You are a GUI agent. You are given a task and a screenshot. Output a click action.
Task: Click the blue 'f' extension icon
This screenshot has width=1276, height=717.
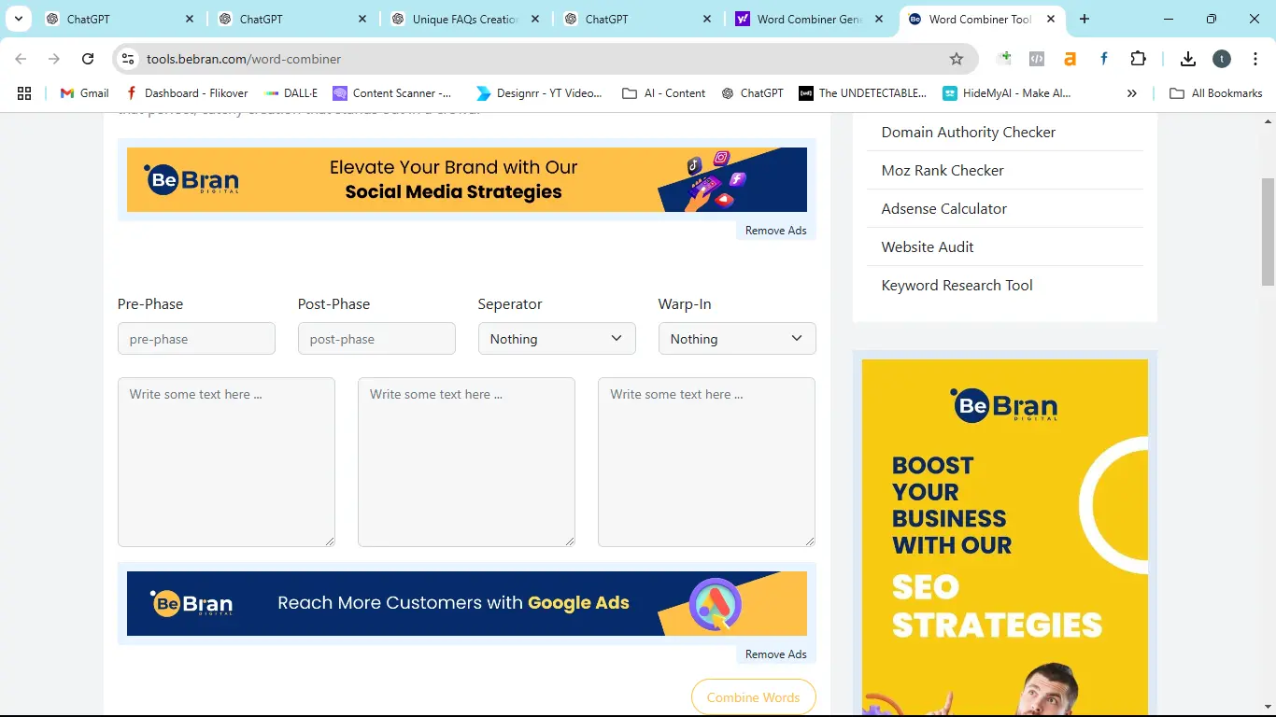coord(1104,59)
